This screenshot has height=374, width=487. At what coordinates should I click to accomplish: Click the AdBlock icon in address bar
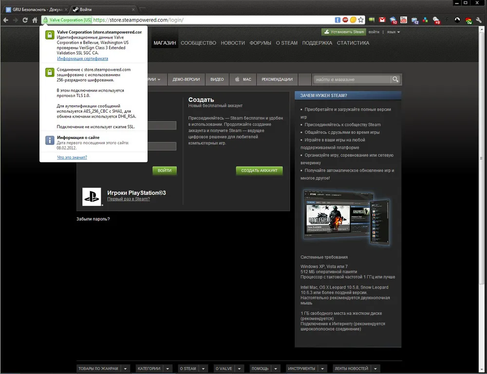tap(345, 20)
